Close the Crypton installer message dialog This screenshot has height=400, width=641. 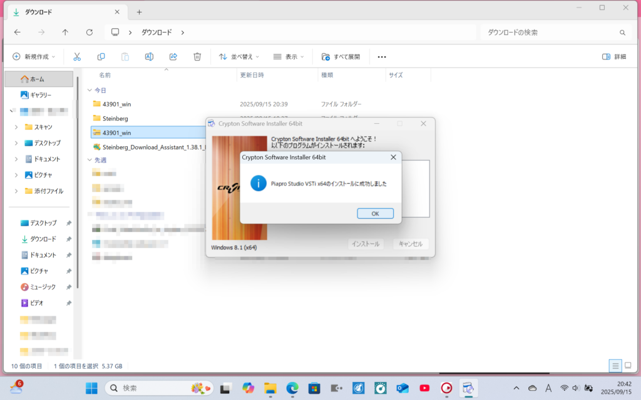(x=393, y=157)
